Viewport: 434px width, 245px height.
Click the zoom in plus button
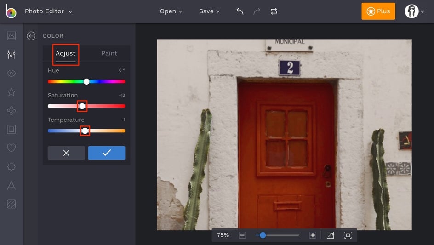313,235
